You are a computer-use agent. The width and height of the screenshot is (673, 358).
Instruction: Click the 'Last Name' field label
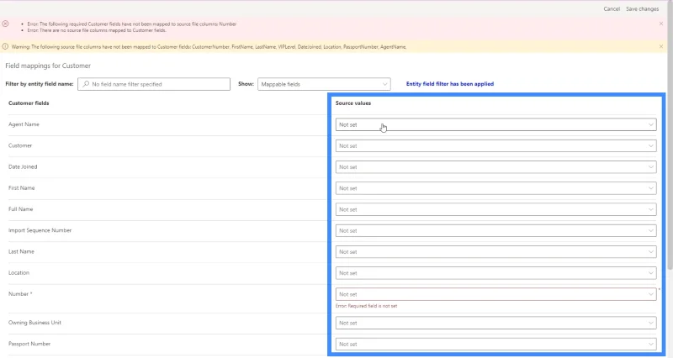[21, 251]
